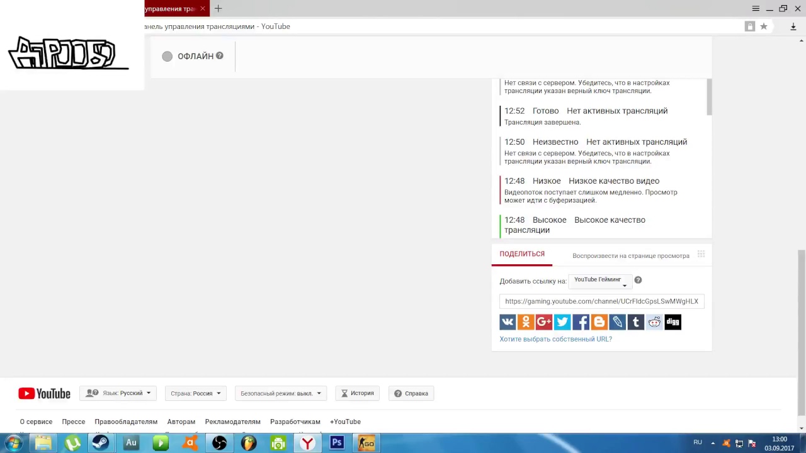Open Steam from the taskbar
806x453 pixels.
tap(101, 443)
